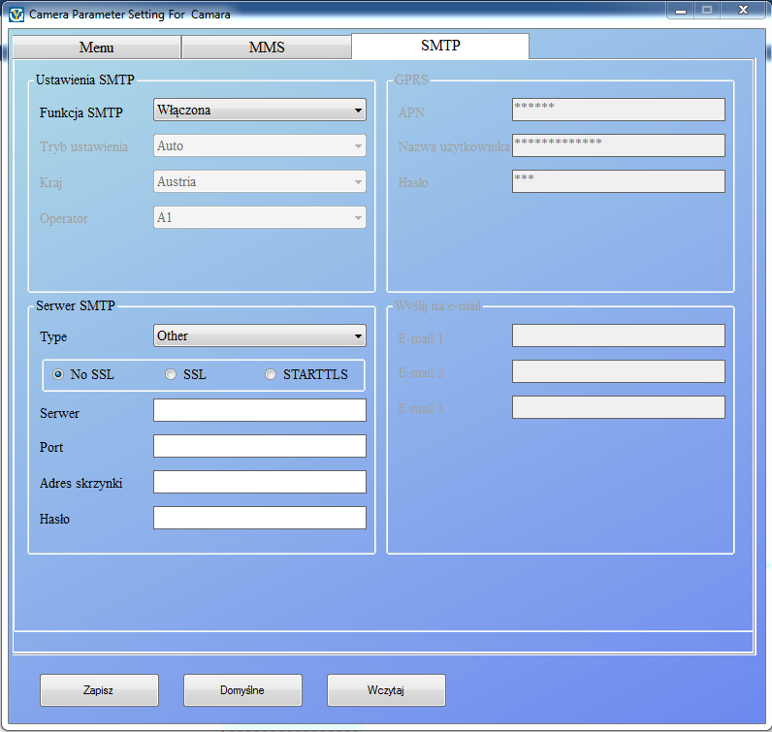This screenshot has height=732, width=772.
Task: Click the Domyślne button
Action: [x=242, y=690]
